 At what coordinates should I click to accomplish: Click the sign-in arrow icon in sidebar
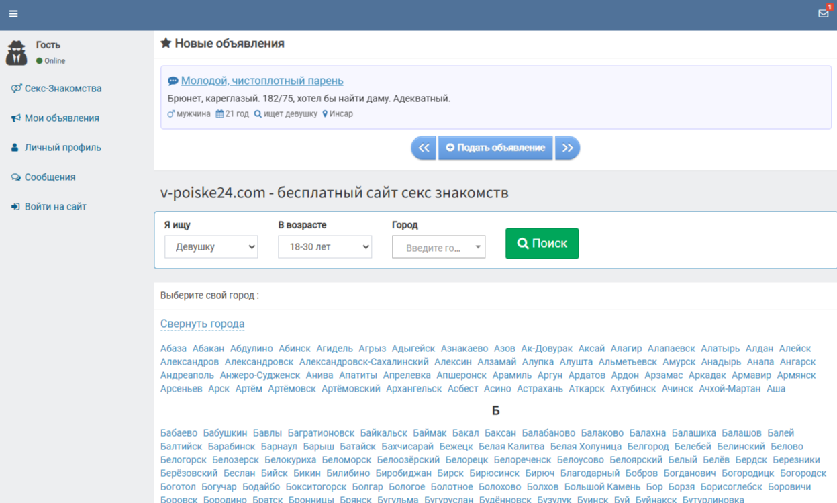[x=15, y=207]
